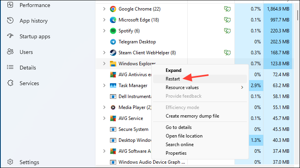The width and height of the screenshot is (300, 168).
Task: Click the 1.3% CPU cell
Action: [x=256, y=140]
